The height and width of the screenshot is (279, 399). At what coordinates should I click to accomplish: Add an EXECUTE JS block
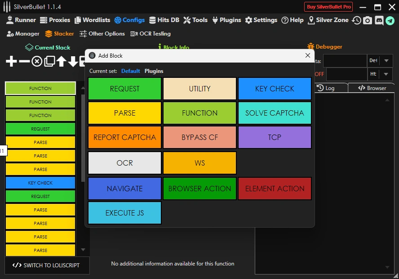(x=125, y=213)
